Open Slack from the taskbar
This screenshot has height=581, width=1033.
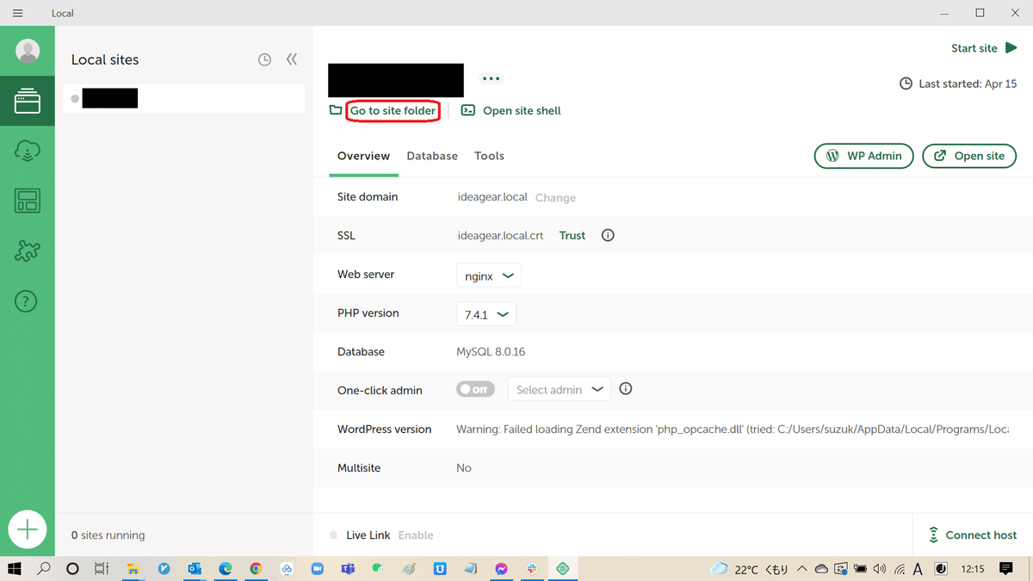(531, 568)
